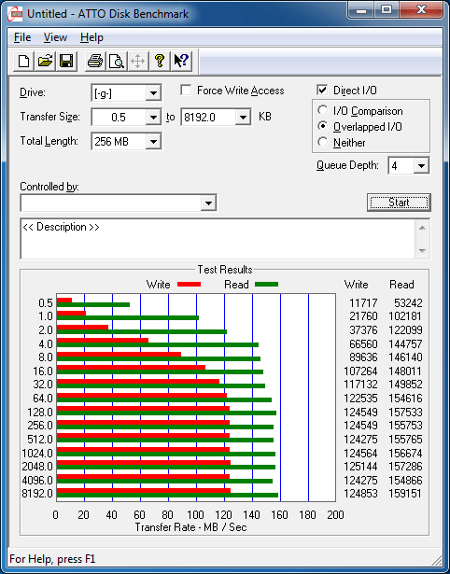Screen dimensions: 450x574
Task: Click inside the Description text box
Action: 218,239
